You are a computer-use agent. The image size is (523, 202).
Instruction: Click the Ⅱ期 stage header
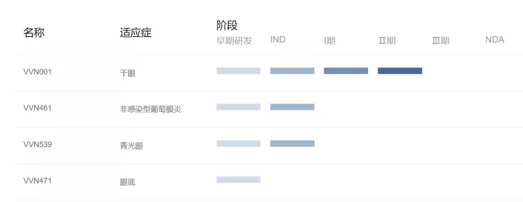tap(387, 41)
